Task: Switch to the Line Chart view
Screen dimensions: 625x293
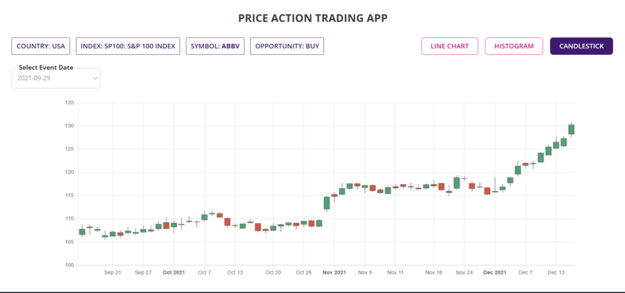Action: pos(449,46)
